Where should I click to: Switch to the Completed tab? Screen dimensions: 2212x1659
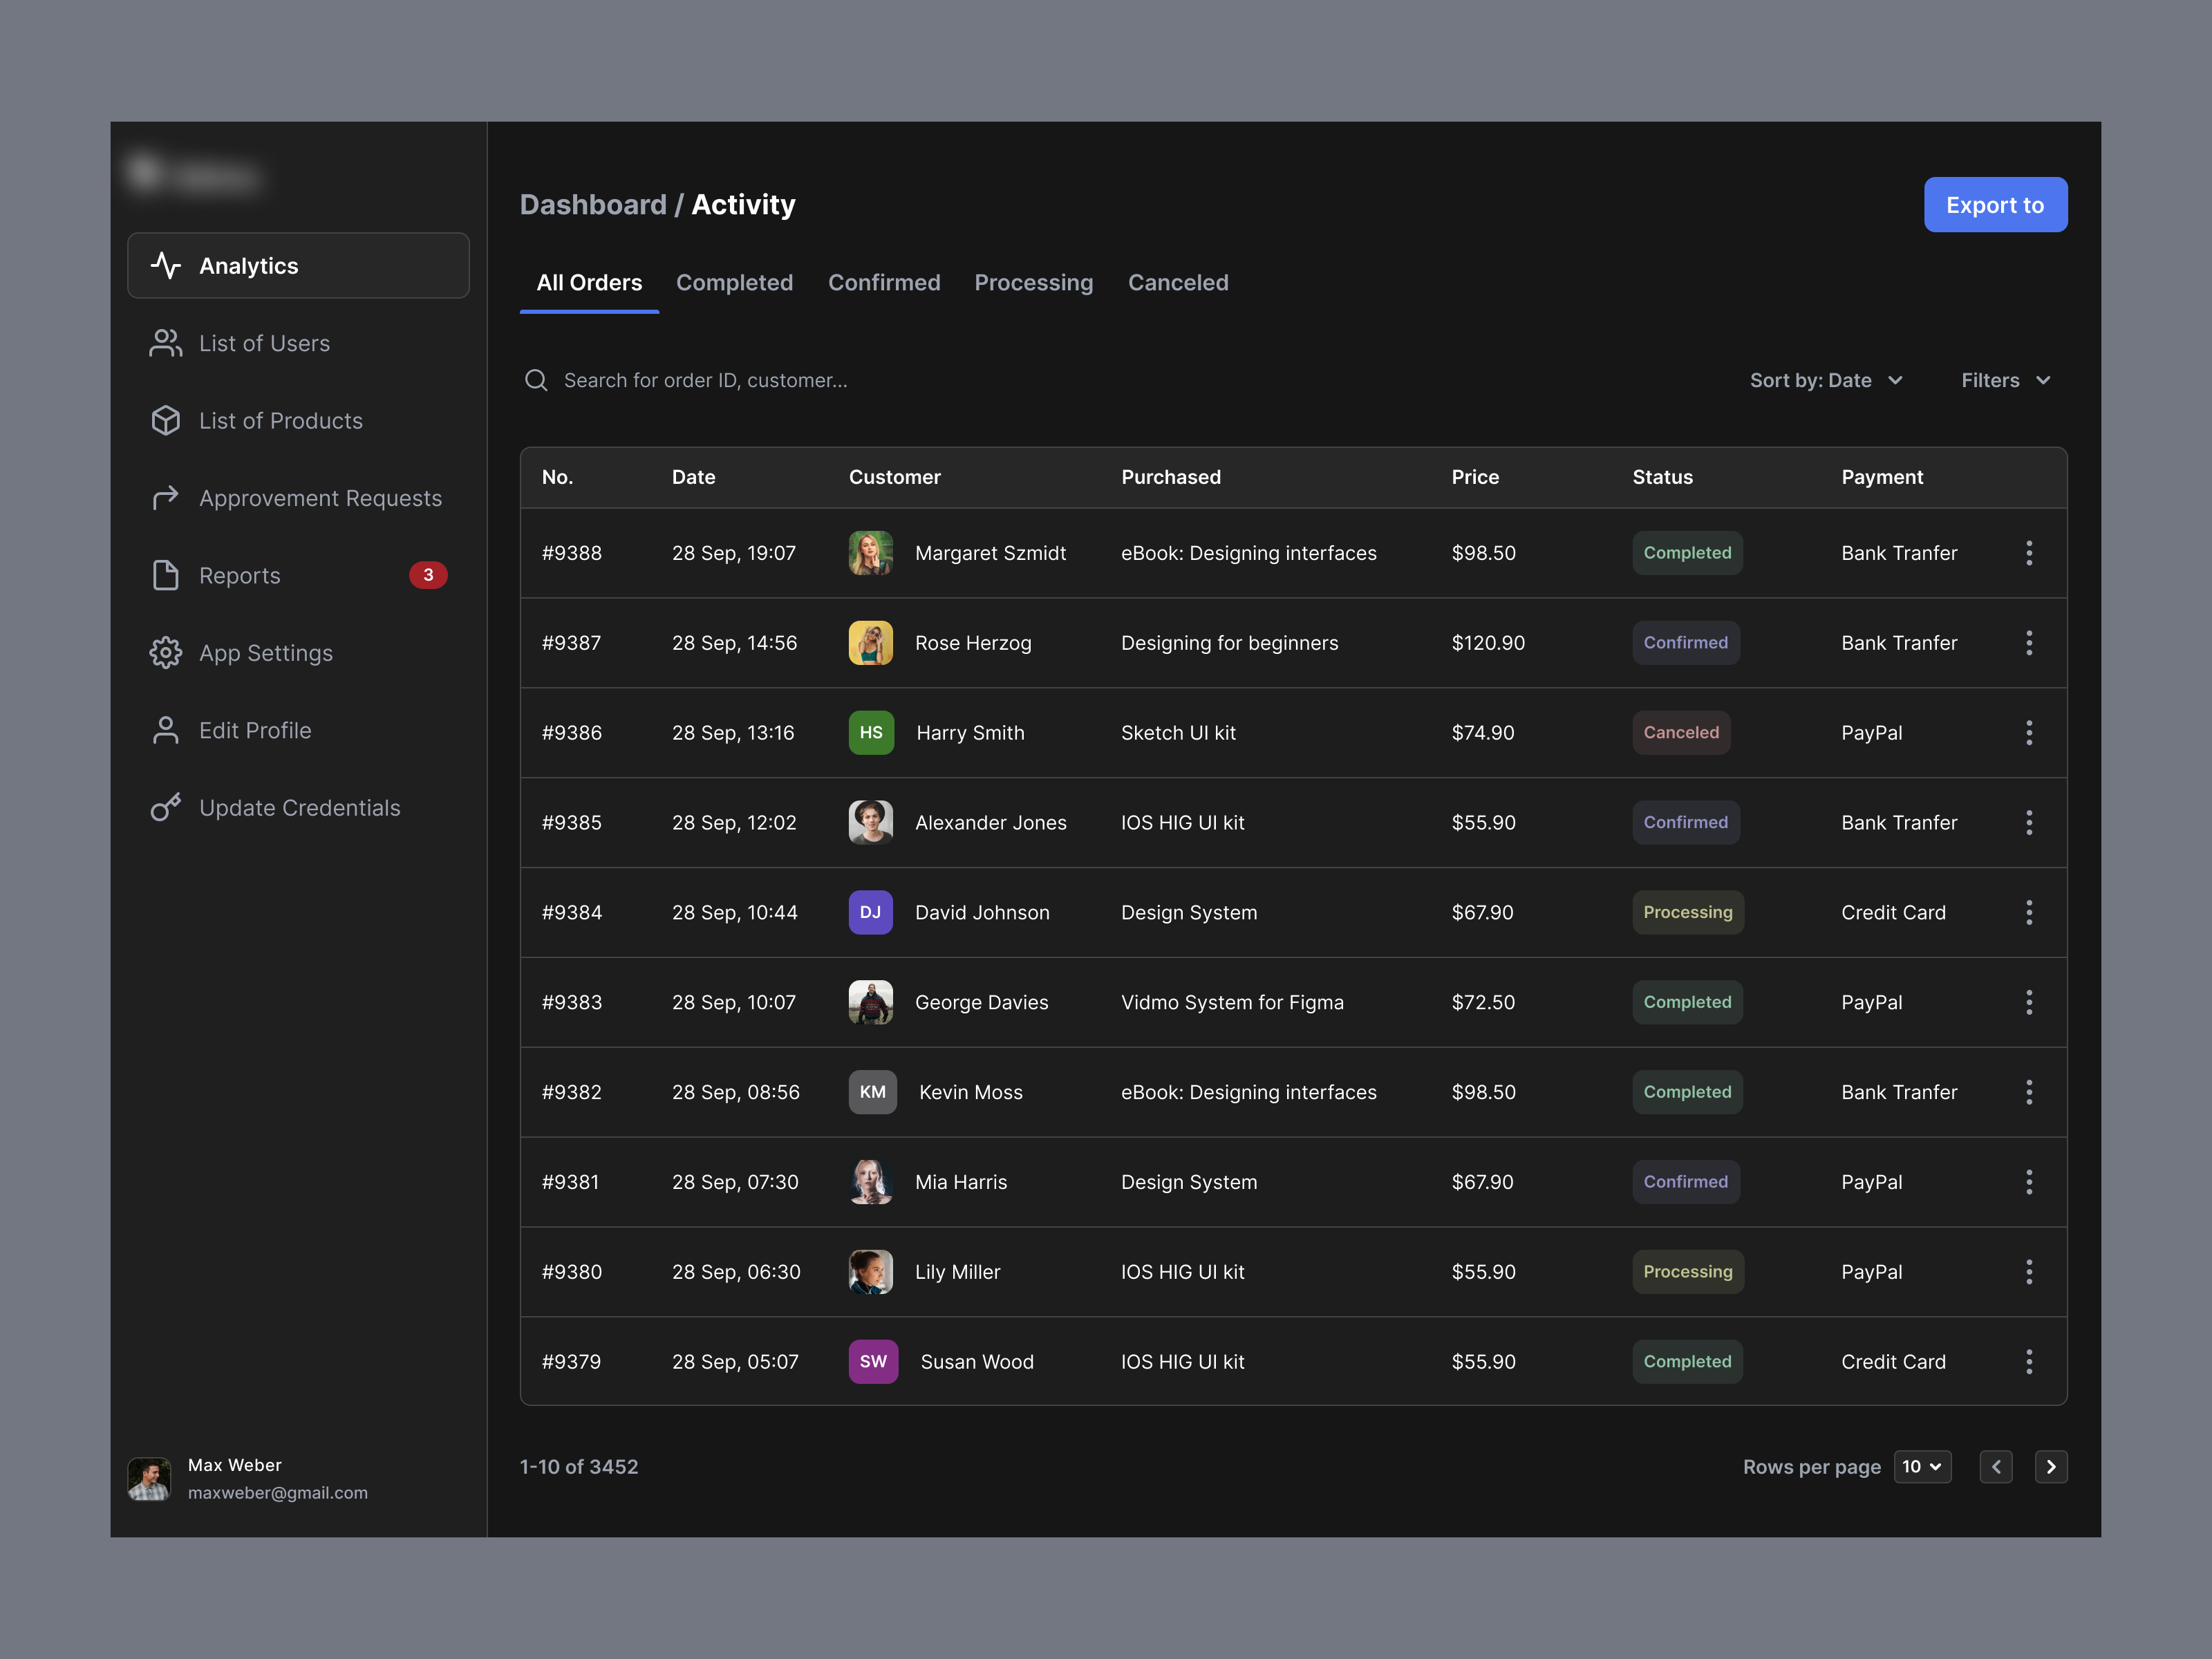pyautogui.click(x=734, y=283)
